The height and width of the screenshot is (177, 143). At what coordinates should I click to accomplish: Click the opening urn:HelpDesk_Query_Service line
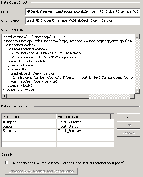[x=33, y=73]
